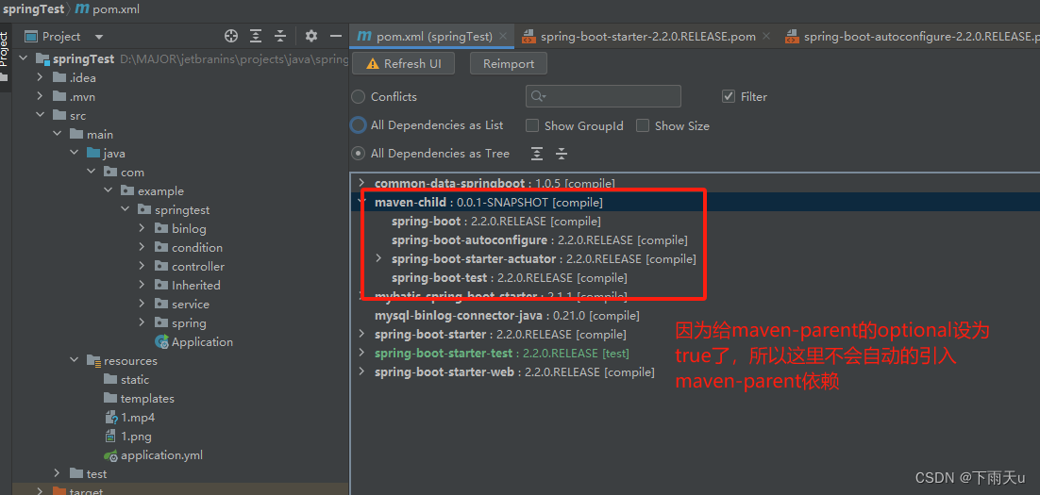Click Collapse All icon in Project toolbar
Screen dimensions: 1040x495
pyautogui.click(x=280, y=37)
